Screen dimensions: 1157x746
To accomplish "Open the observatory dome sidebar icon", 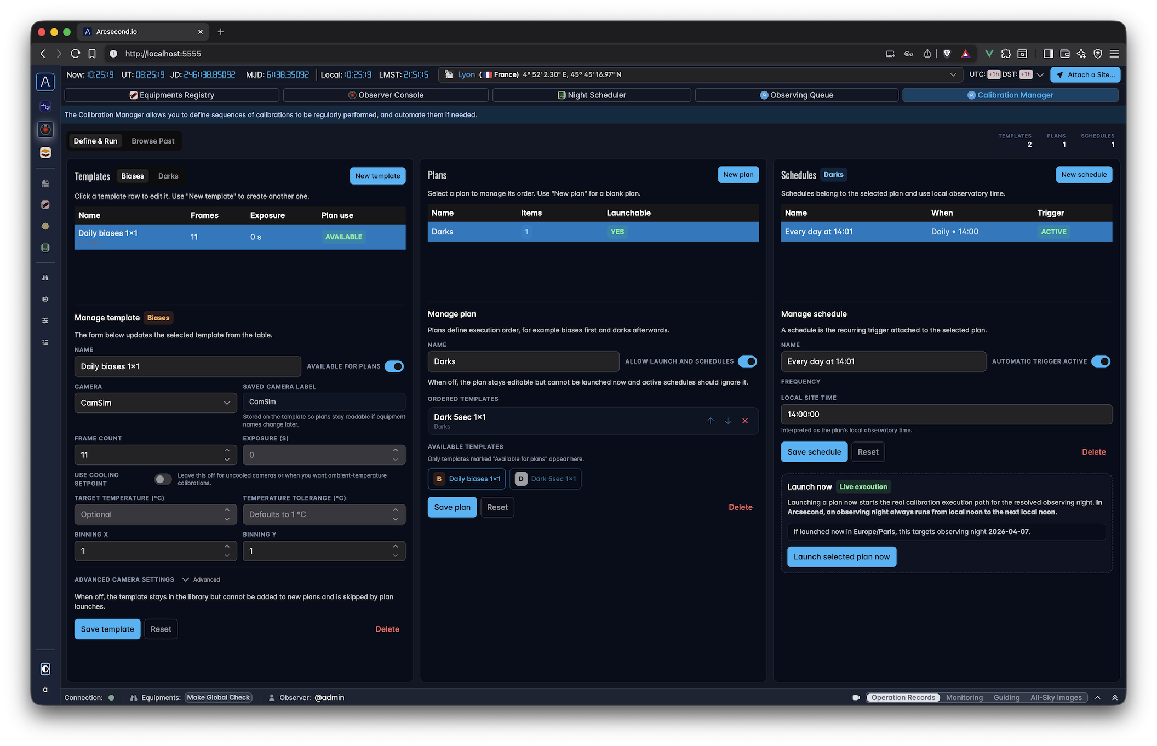I will coord(45,183).
